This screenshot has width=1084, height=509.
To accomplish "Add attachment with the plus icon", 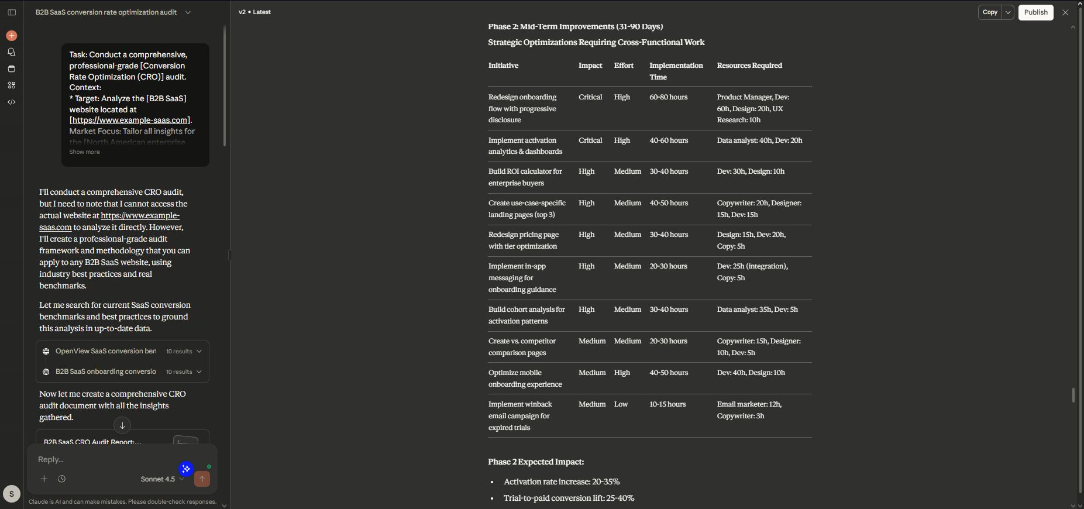I will 44,479.
